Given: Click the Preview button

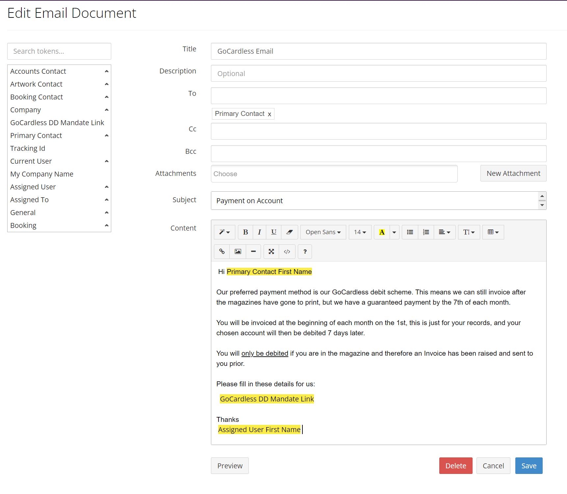Looking at the screenshot, I should [230, 466].
